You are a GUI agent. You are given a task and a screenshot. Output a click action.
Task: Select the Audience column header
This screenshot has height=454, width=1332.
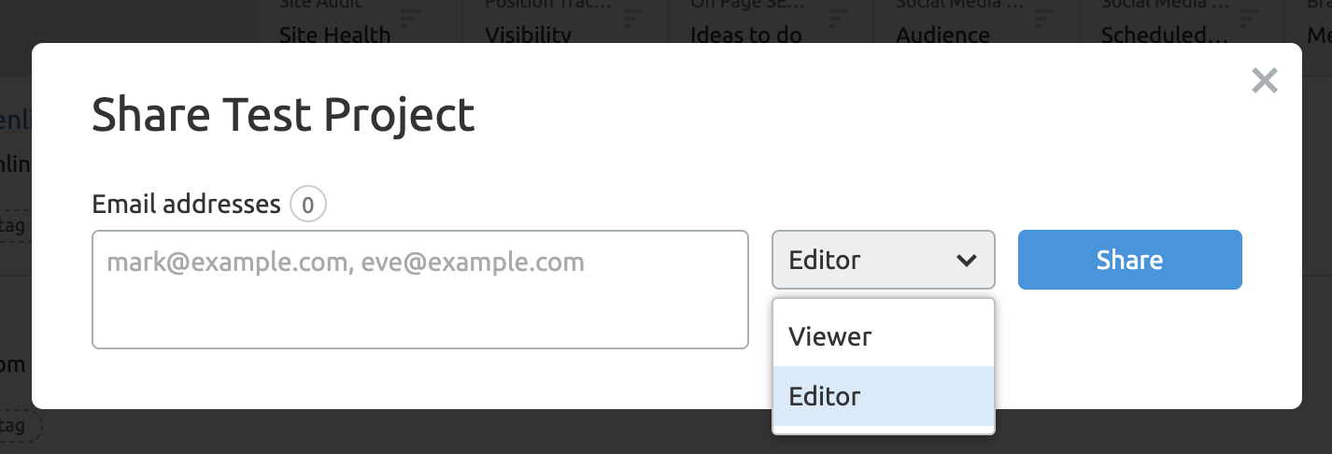pyautogui.click(x=942, y=35)
